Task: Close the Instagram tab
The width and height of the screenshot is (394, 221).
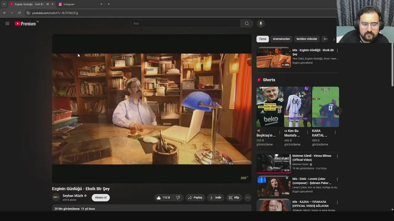Action: click(101, 4)
